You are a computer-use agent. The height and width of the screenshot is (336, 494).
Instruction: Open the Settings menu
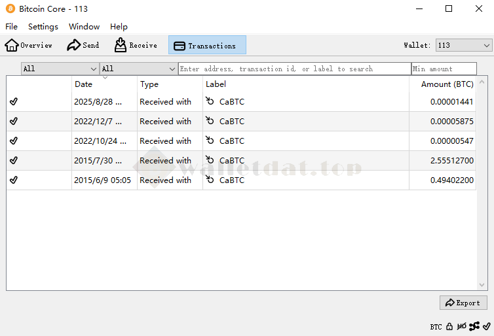[43, 27]
